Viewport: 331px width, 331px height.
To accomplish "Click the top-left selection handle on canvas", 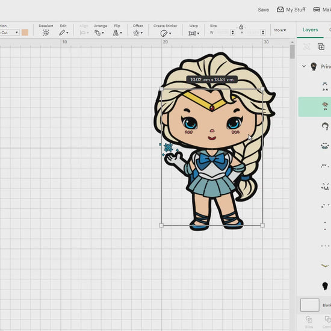I will click(x=161, y=89).
